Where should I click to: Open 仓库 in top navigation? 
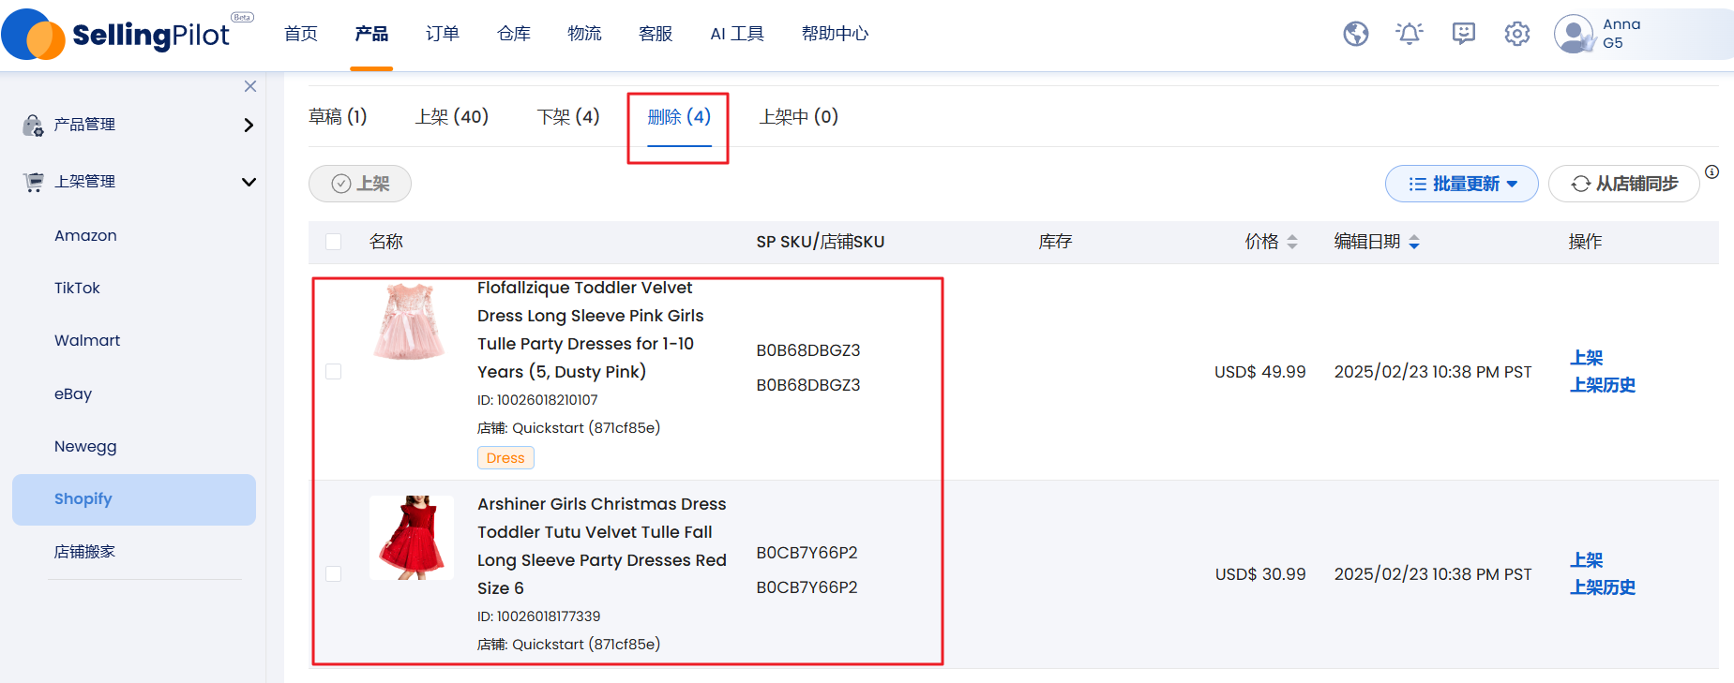point(514,34)
